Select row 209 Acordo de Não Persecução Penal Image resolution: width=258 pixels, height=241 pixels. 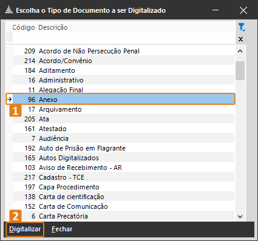123,51
